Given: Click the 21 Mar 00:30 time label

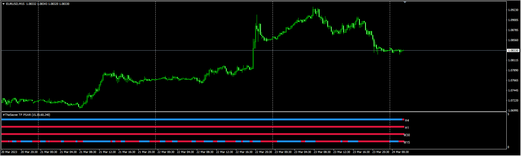Looking at the screenshot, I should coord(49,152).
